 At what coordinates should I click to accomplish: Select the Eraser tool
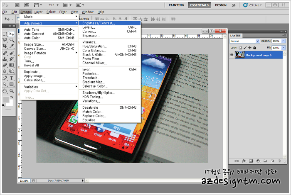[x=5, y=65]
